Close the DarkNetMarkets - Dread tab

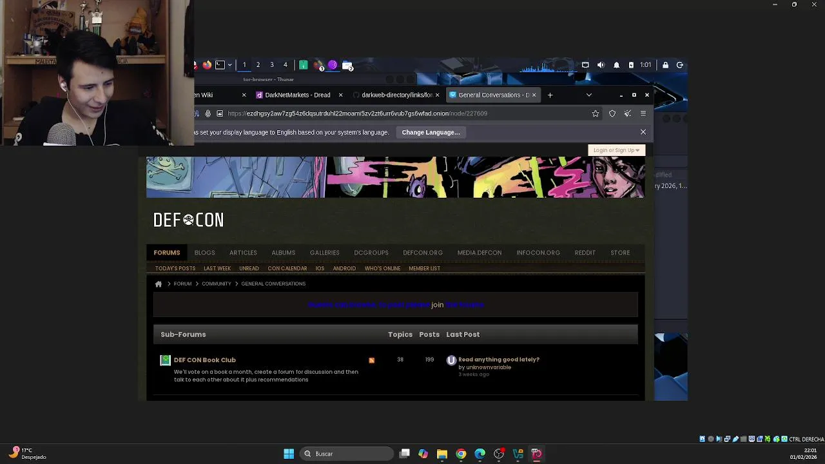click(x=341, y=95)
